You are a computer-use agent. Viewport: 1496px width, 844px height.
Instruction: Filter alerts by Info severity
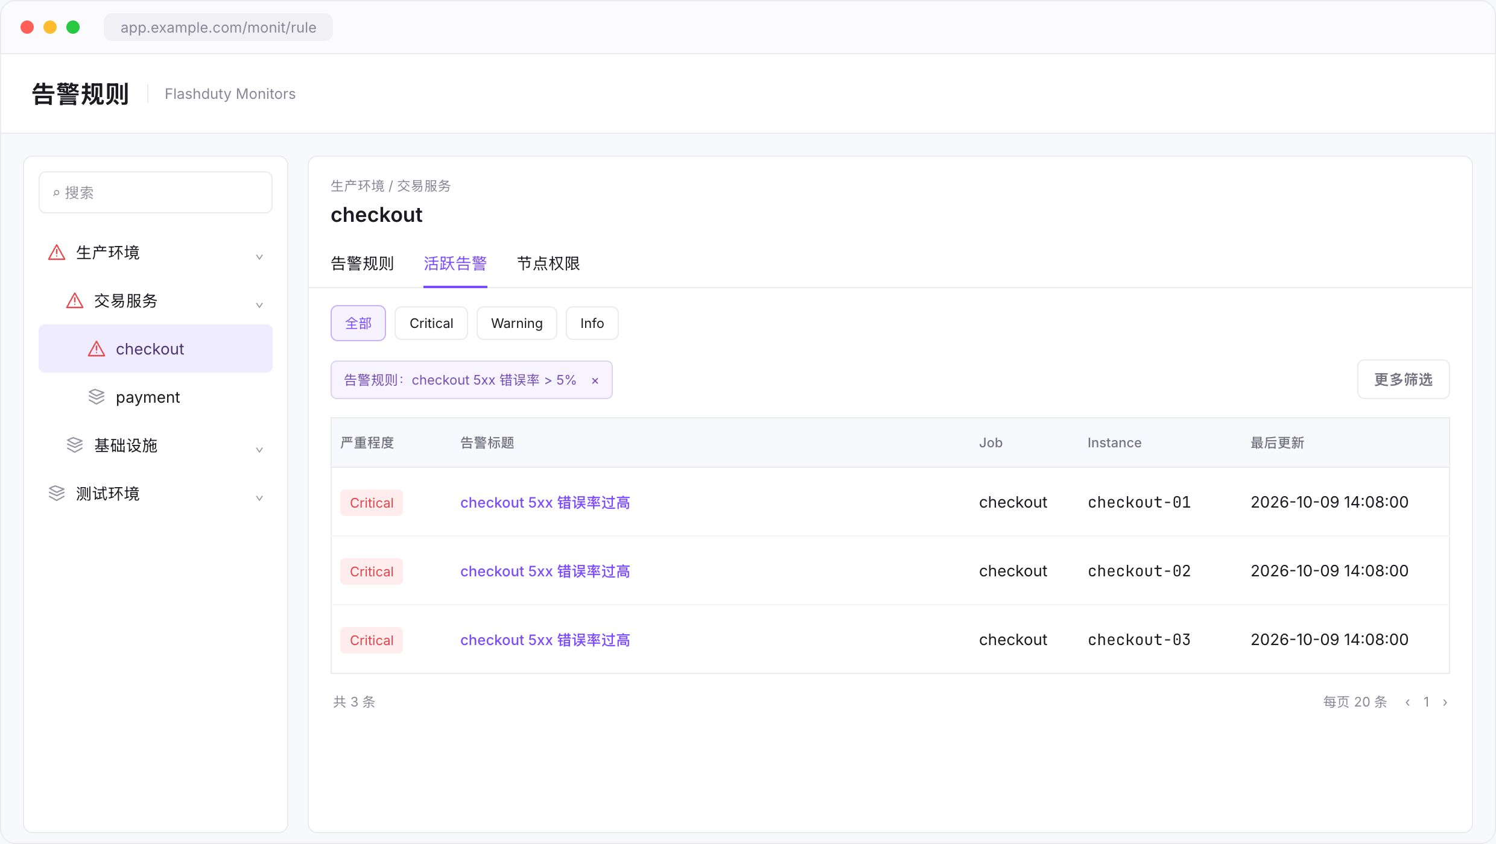[x=592, y=323]
